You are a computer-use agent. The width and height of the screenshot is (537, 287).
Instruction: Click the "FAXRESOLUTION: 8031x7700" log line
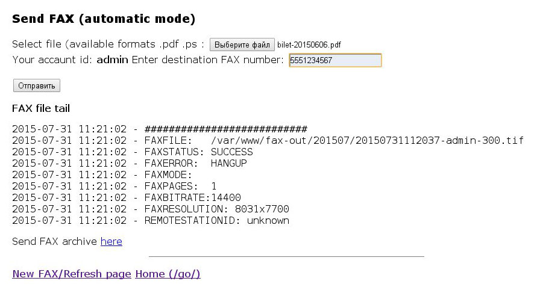[x=151, y=209]
